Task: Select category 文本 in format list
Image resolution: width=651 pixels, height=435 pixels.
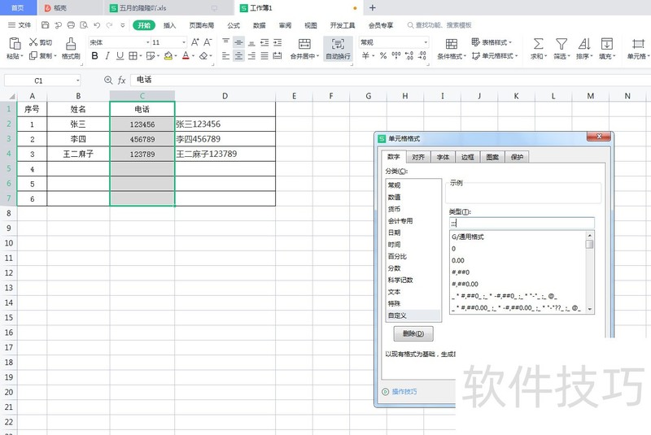Action: click(x=413, y=292)
